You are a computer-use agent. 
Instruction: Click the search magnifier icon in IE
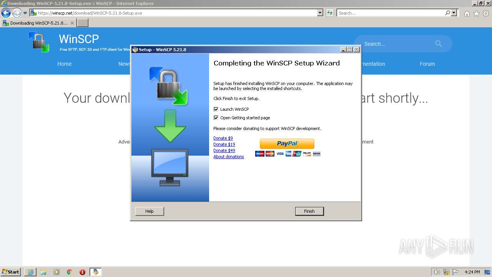coord(448,13)
